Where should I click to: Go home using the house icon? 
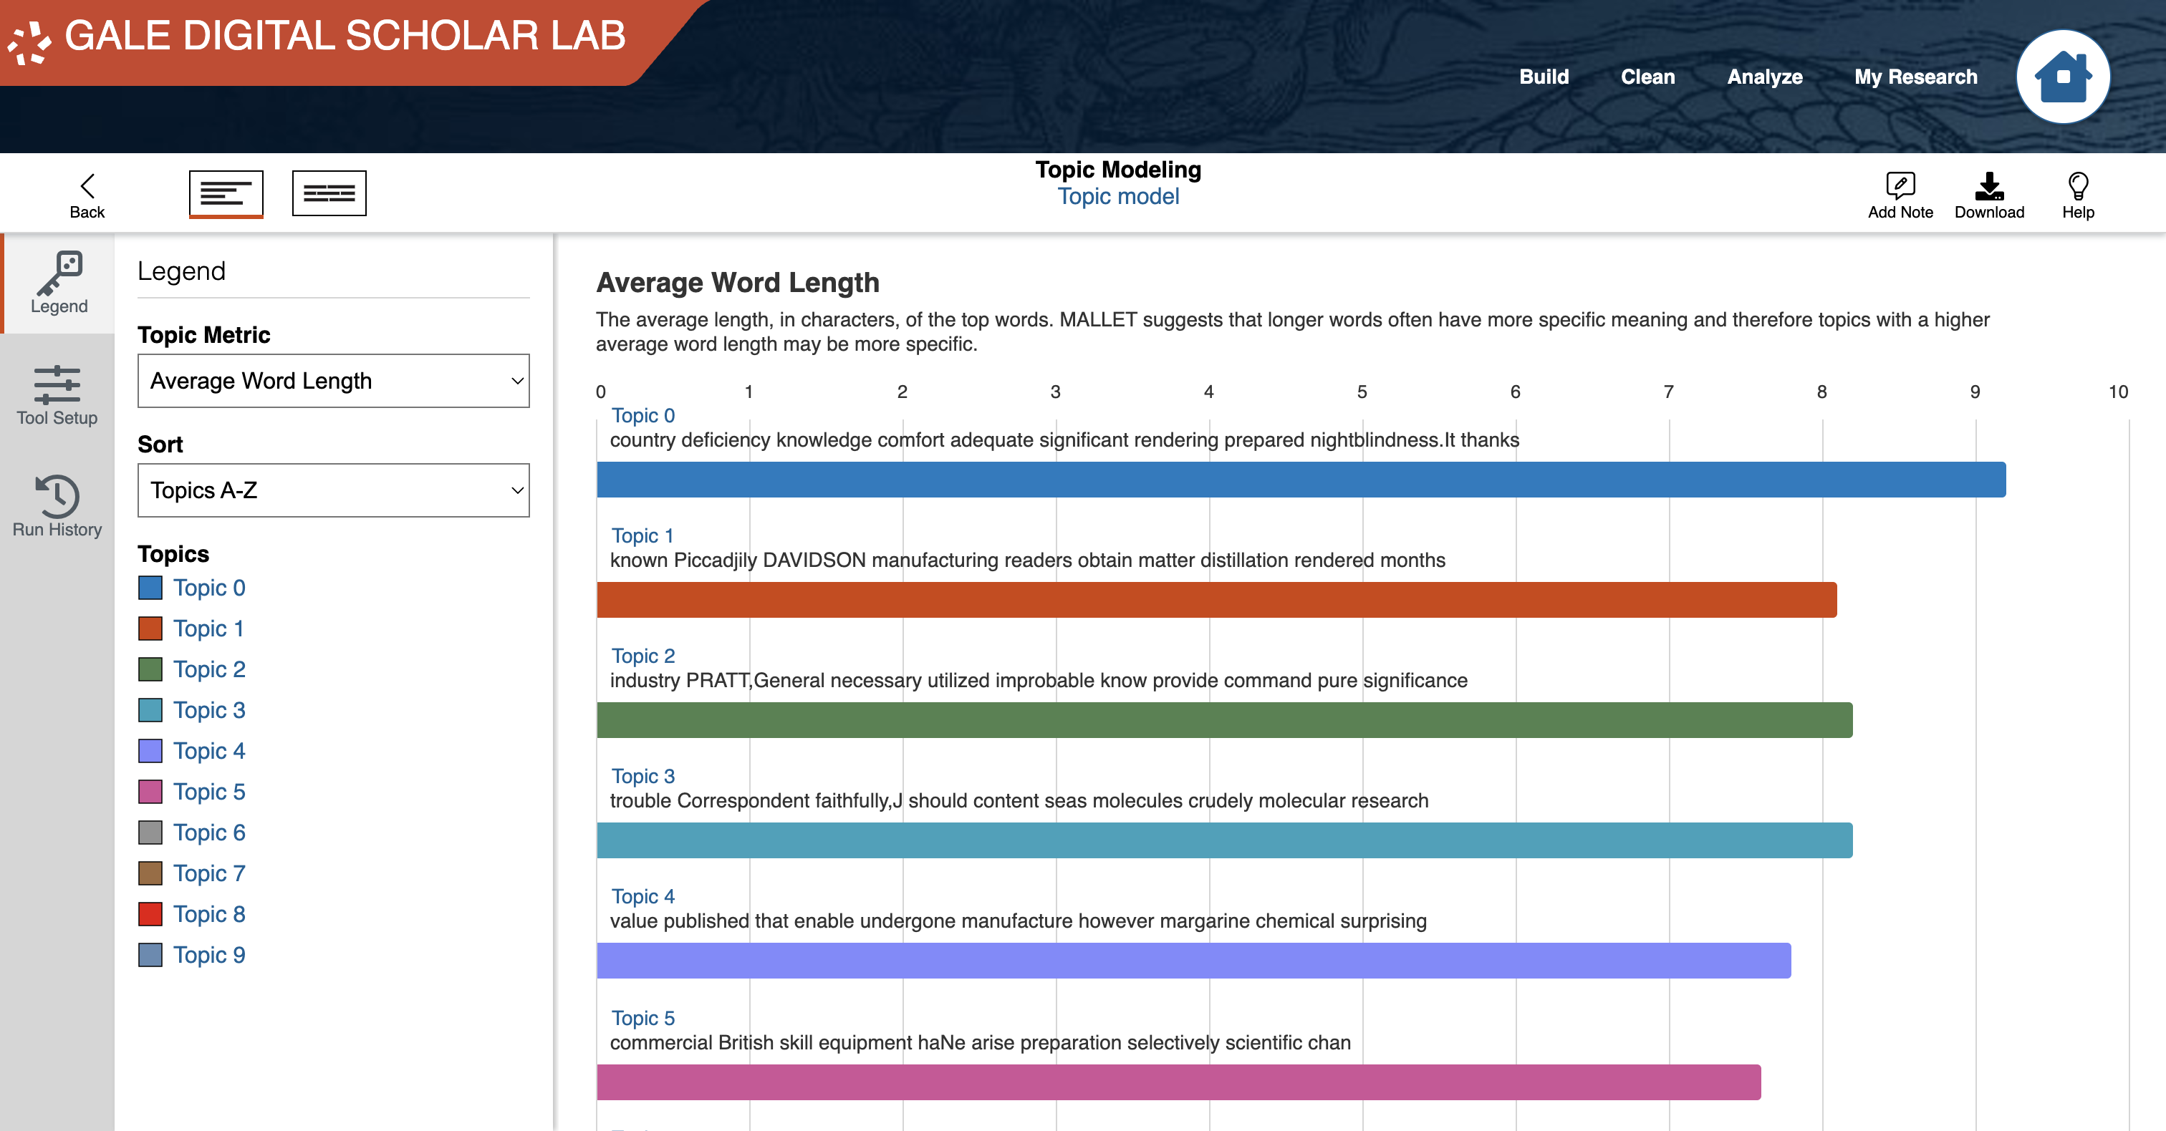2064,77
